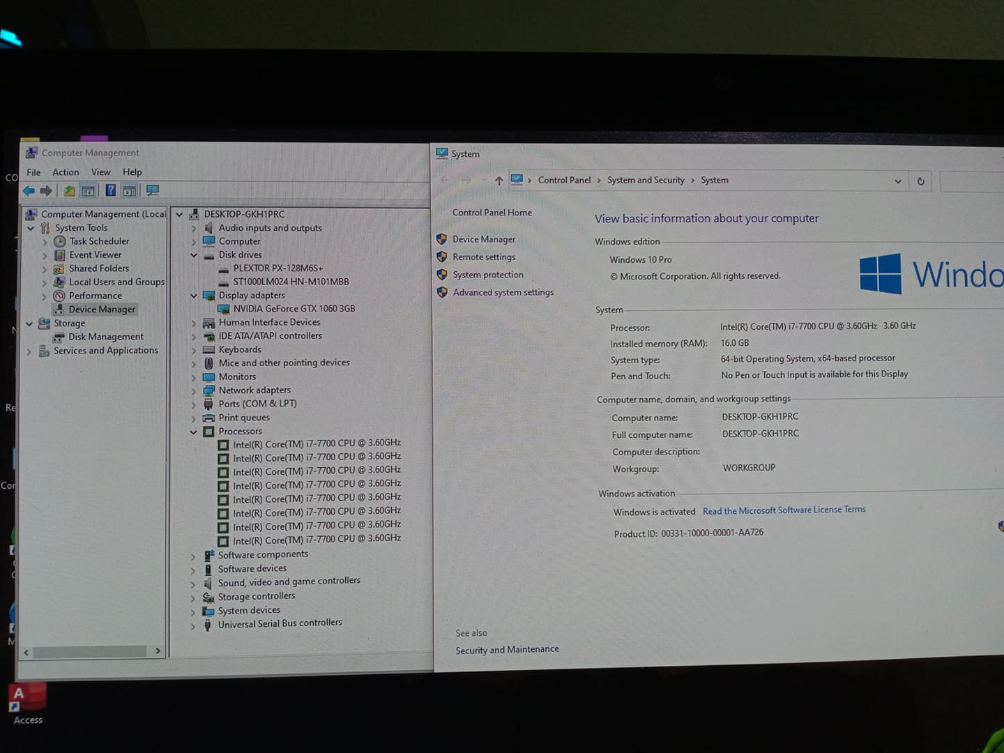Toggle Show/Hide Action Pane toolbar icon
This screenshot has width=1004, height=753.
point(129,190)
